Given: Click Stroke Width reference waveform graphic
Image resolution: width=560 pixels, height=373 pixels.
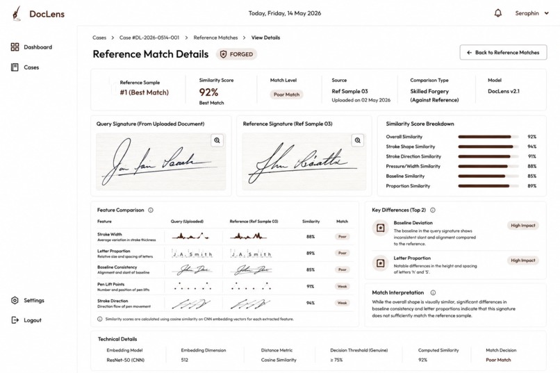Looking at the screenshot, I should pyautogui.click(x=249, y=236).
